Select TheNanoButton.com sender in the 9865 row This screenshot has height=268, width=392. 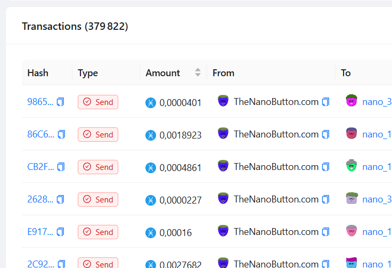click(276, 102)
